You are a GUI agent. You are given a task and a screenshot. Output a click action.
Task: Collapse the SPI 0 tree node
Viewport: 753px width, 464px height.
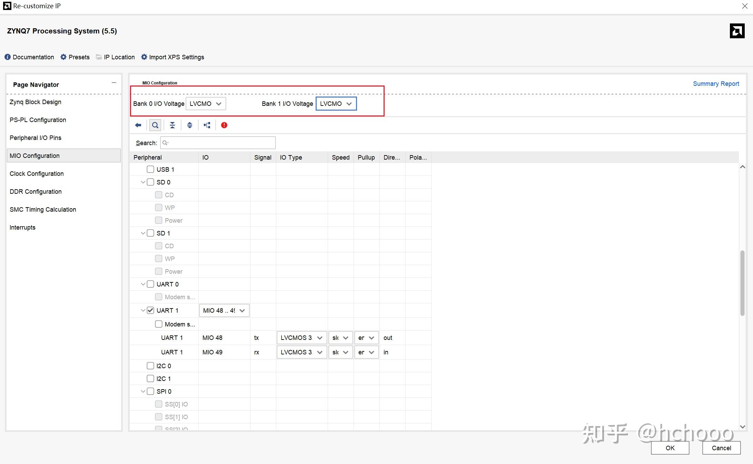tap(143, 392)
